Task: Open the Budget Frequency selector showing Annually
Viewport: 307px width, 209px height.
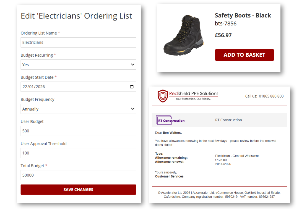Action: pos(77,109)
